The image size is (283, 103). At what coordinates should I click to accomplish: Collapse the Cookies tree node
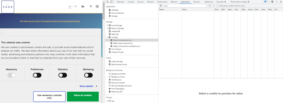pos(108,37)
